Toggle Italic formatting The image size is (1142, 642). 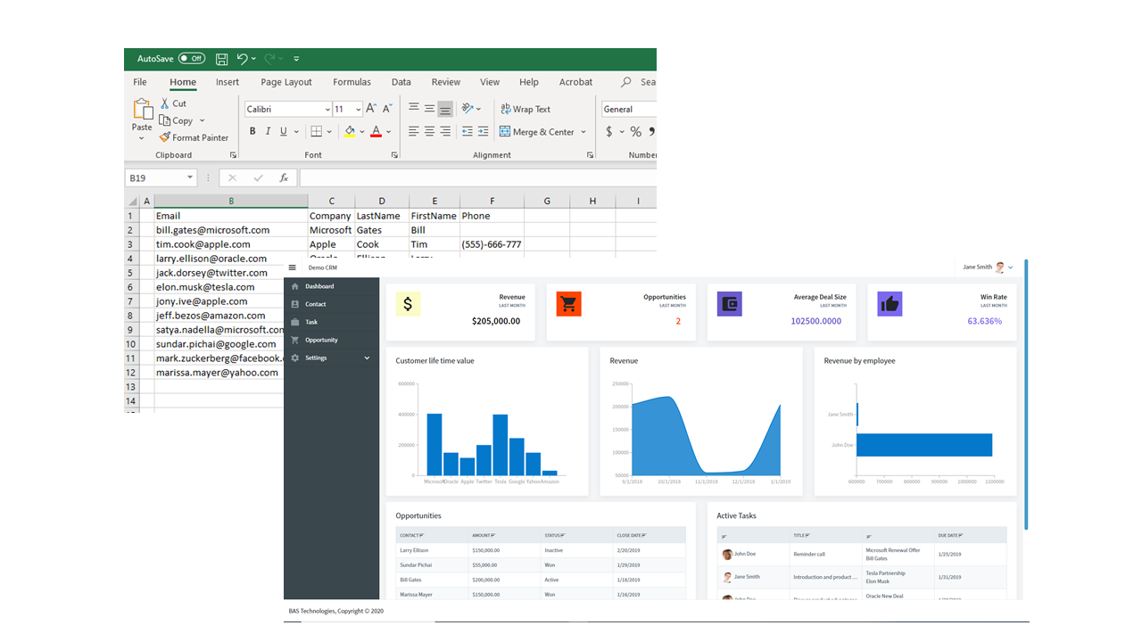269,131
